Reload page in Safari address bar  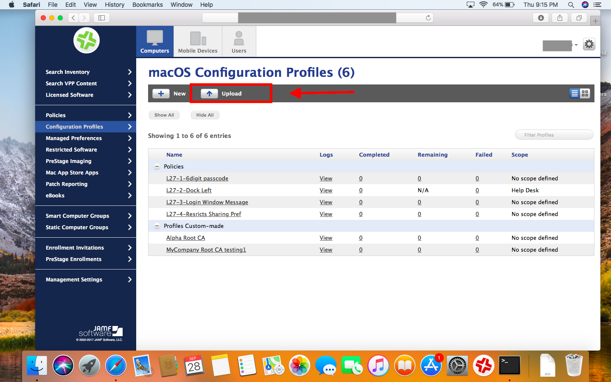(x=428, y=18)
